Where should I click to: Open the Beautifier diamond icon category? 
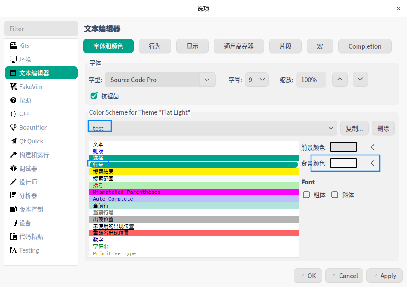[13, 128]
